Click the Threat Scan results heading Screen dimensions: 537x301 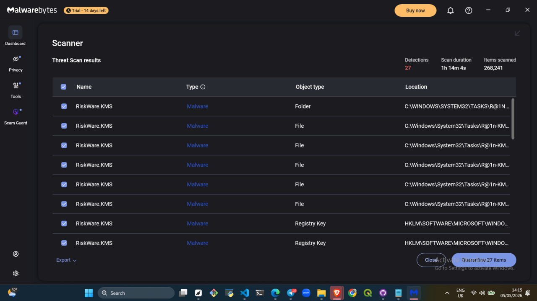click(76, 60)
